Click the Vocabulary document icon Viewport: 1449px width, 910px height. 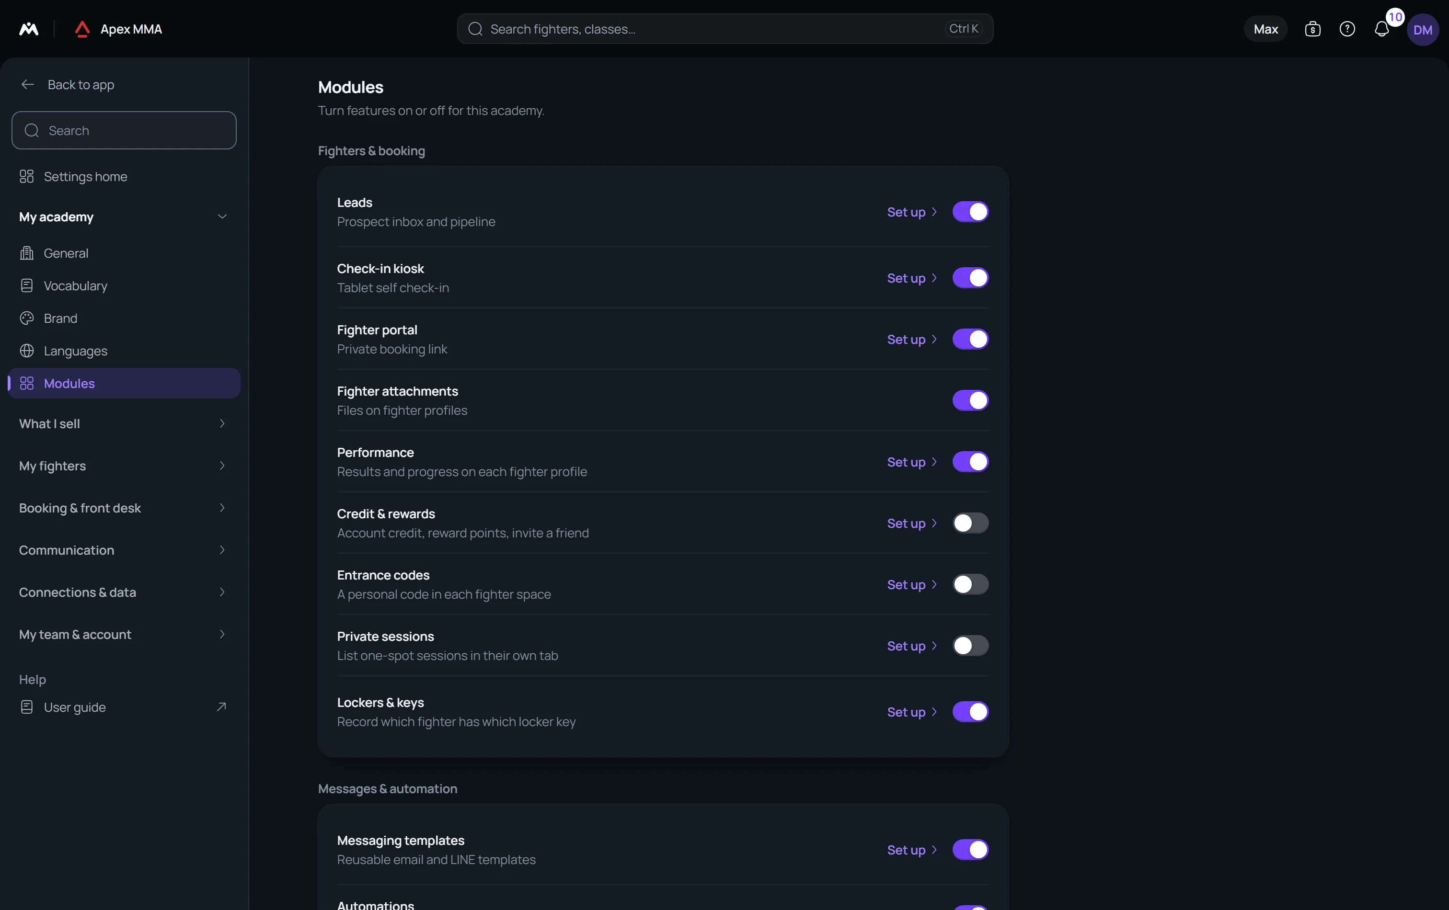(x=26, y=285)
